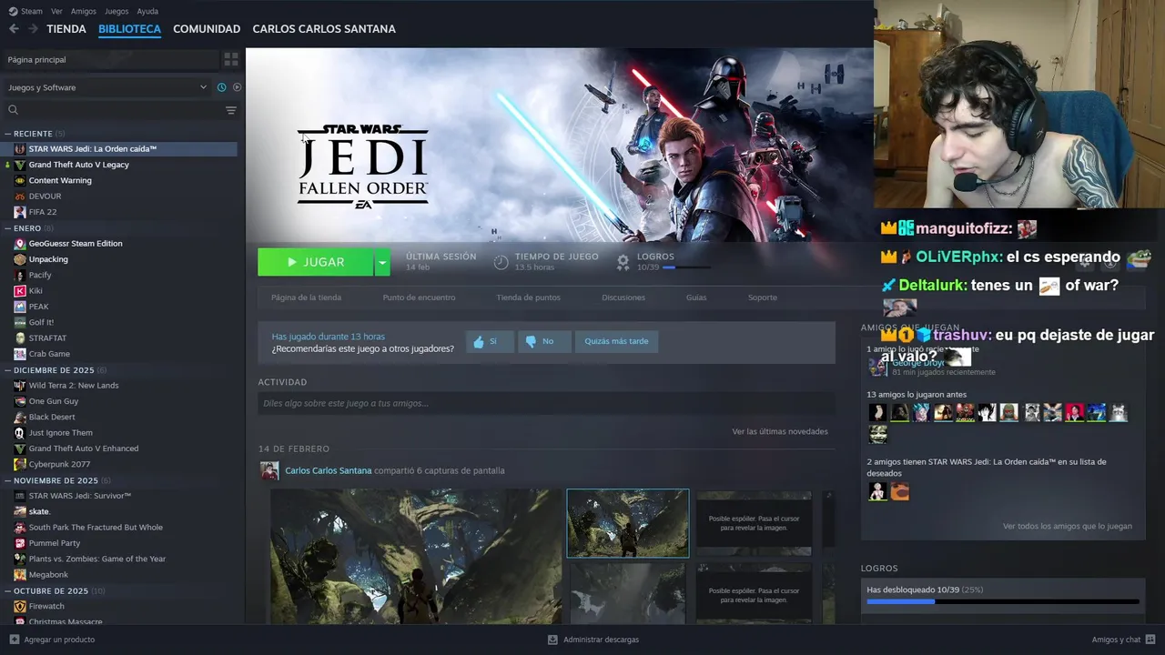Click the activity text field for friends
Viewport: 1165px width, 655px height.
coord(546,403)
